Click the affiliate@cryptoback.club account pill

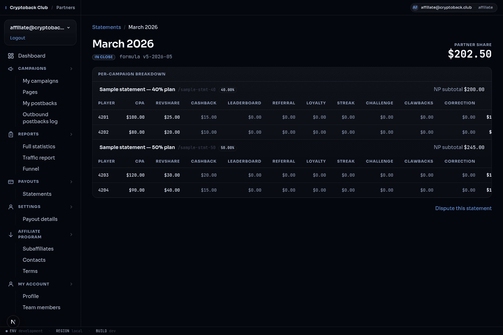(454, 7)
